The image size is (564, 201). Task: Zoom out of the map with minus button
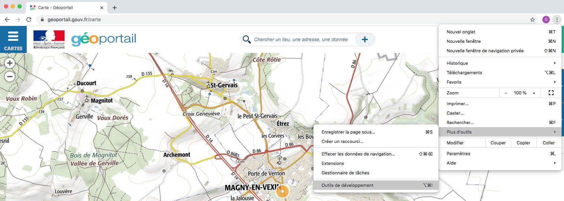pos(10,77)
